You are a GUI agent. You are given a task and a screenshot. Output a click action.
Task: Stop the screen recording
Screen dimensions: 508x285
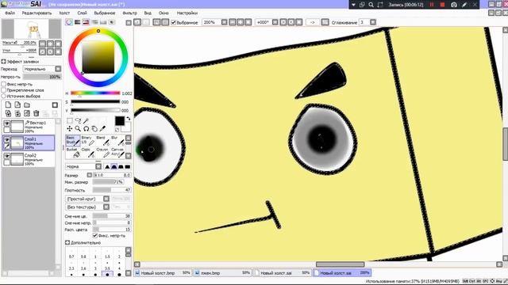point(442,5)
